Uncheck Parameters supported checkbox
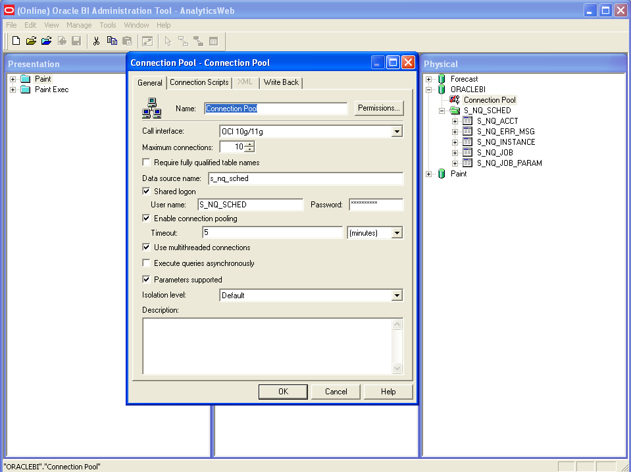 [147, 280]
